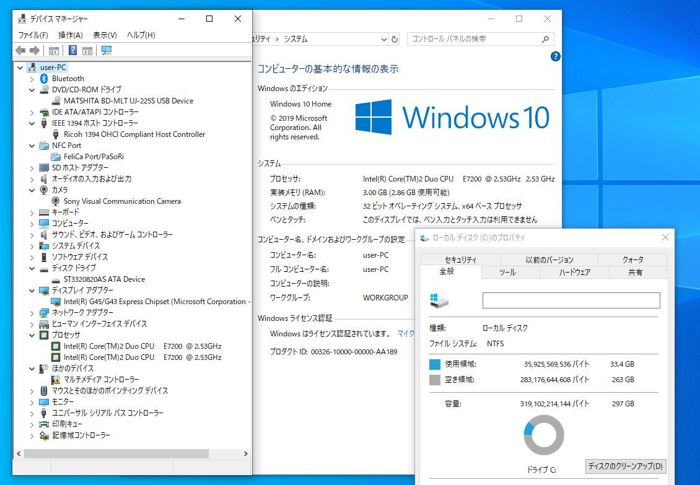Click the Device Manager horizontal scrollbar thumb
The image size is (700, 485).
pos(116,454)
